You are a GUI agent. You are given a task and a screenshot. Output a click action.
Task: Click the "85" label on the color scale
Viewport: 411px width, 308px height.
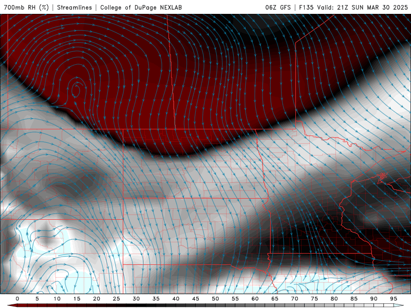[354, 299]
